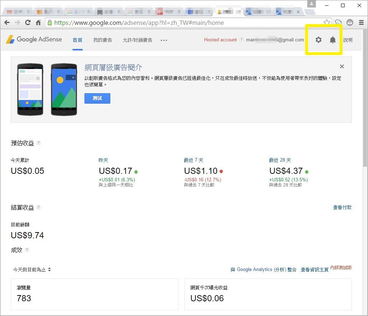
Task: Open the settings gear icon
Action: (x=318, y=40)
